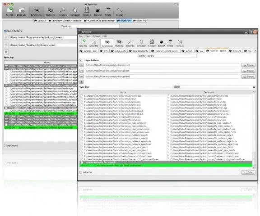The width and height of the screenshot is (260, 216).
Task: Click Close tab icon in Mac Synkron window
Action: (x=21, y=12)
